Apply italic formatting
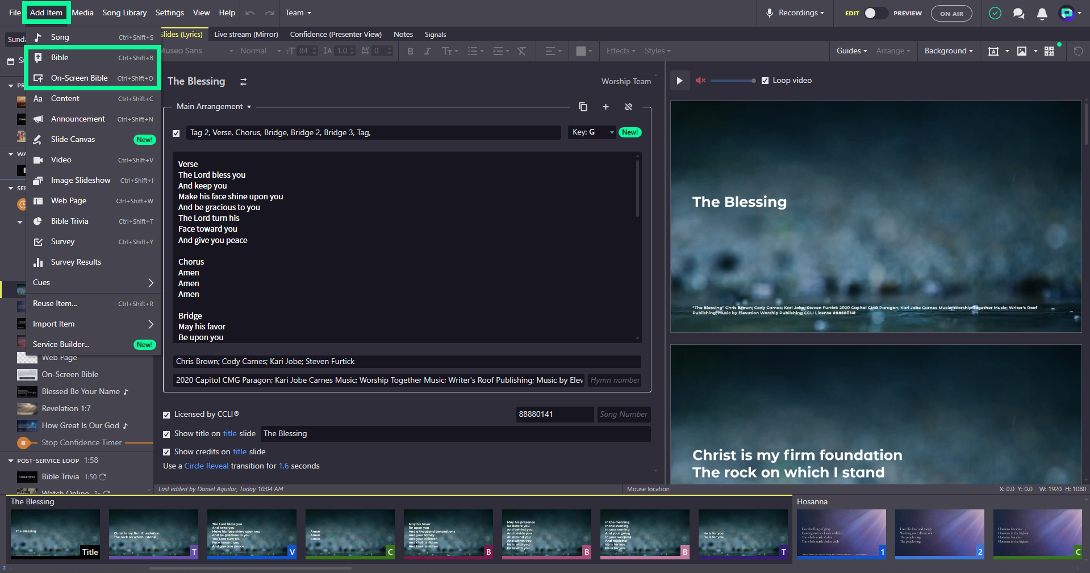 click(x=427, y=51)
